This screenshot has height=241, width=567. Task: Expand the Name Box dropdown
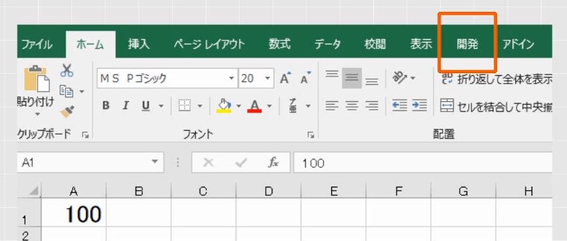point(155,161)
